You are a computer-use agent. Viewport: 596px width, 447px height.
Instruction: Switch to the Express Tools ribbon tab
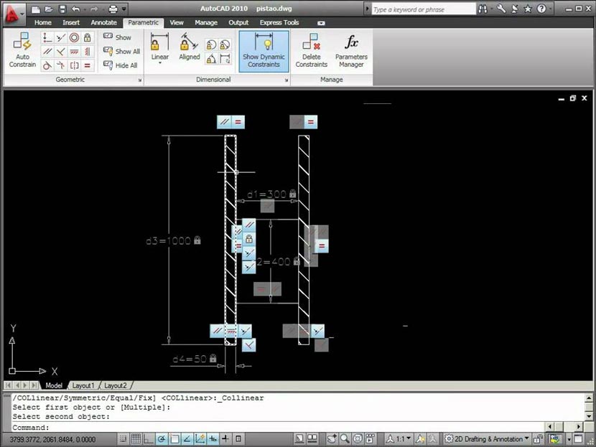pyautogui.click(x=279, y=22)
